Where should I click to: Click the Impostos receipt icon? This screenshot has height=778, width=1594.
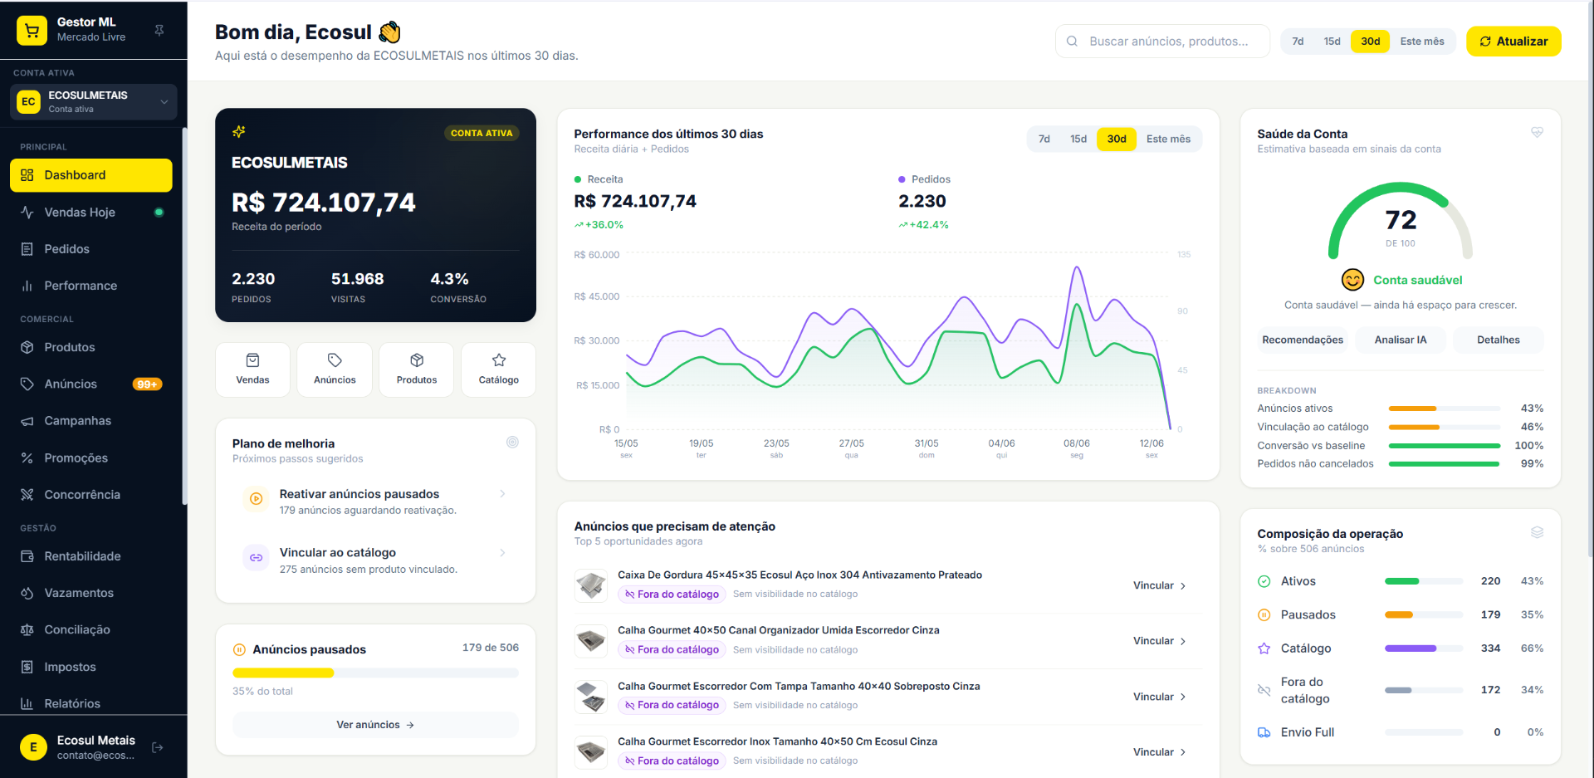(27, 667)
